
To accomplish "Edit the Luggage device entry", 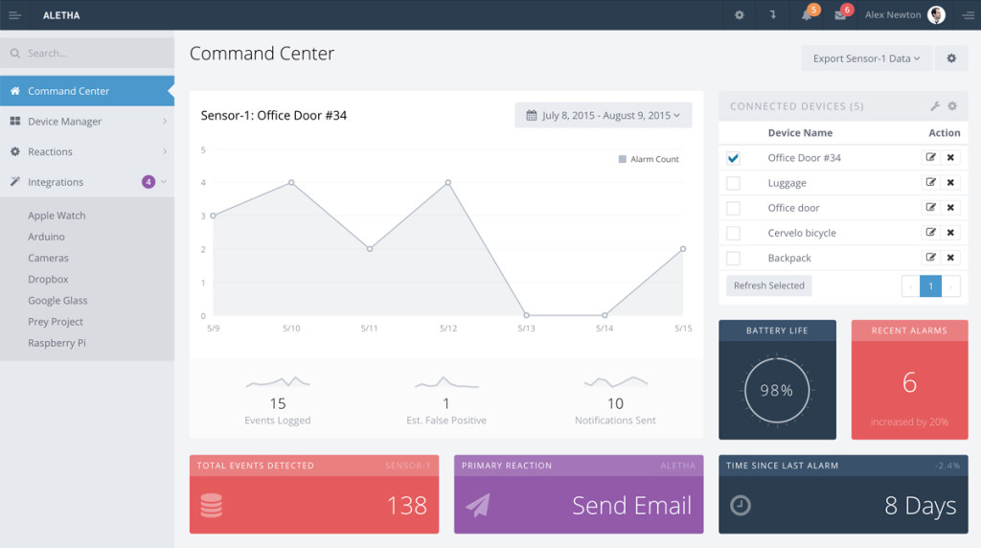I will tap(931, 182).
